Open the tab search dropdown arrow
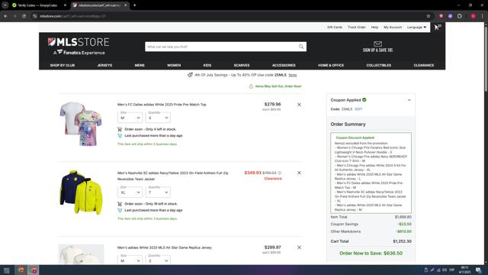This screenshot has width=488, height=275. tap(5, 5)
